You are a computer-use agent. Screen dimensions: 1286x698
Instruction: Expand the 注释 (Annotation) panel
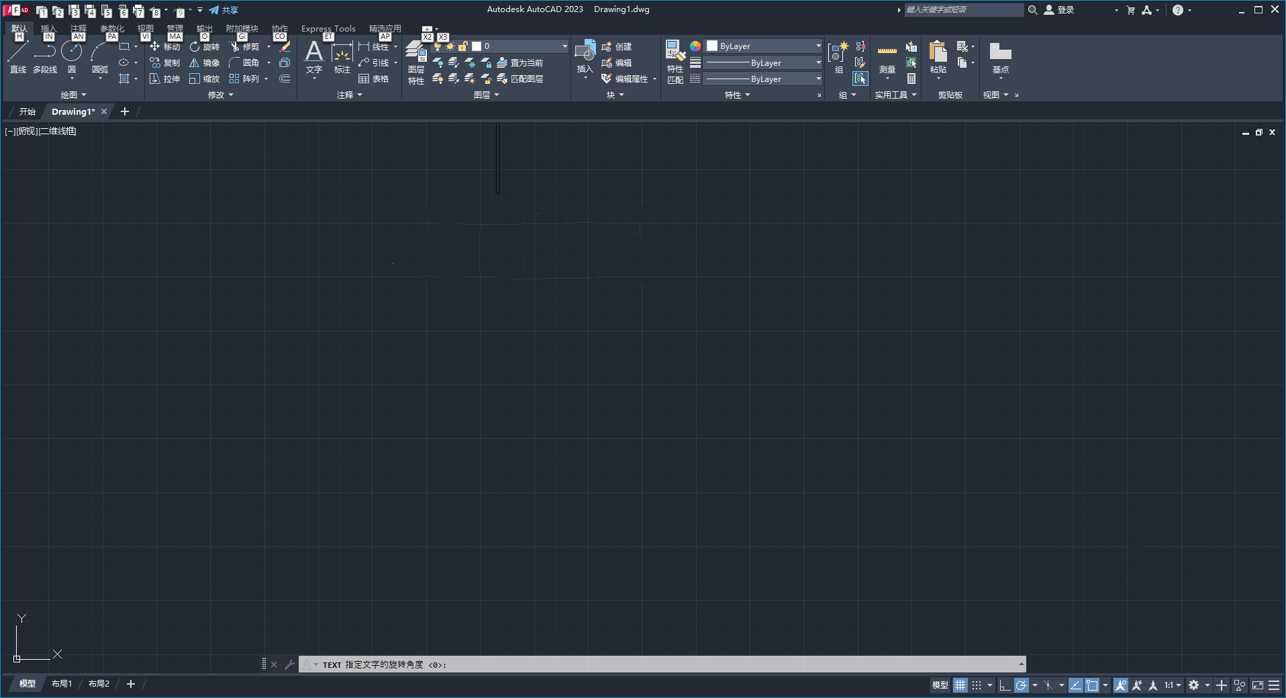click(x=350, y=95)
